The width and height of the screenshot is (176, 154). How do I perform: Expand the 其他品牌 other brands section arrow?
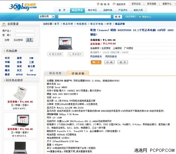[5, 51]
